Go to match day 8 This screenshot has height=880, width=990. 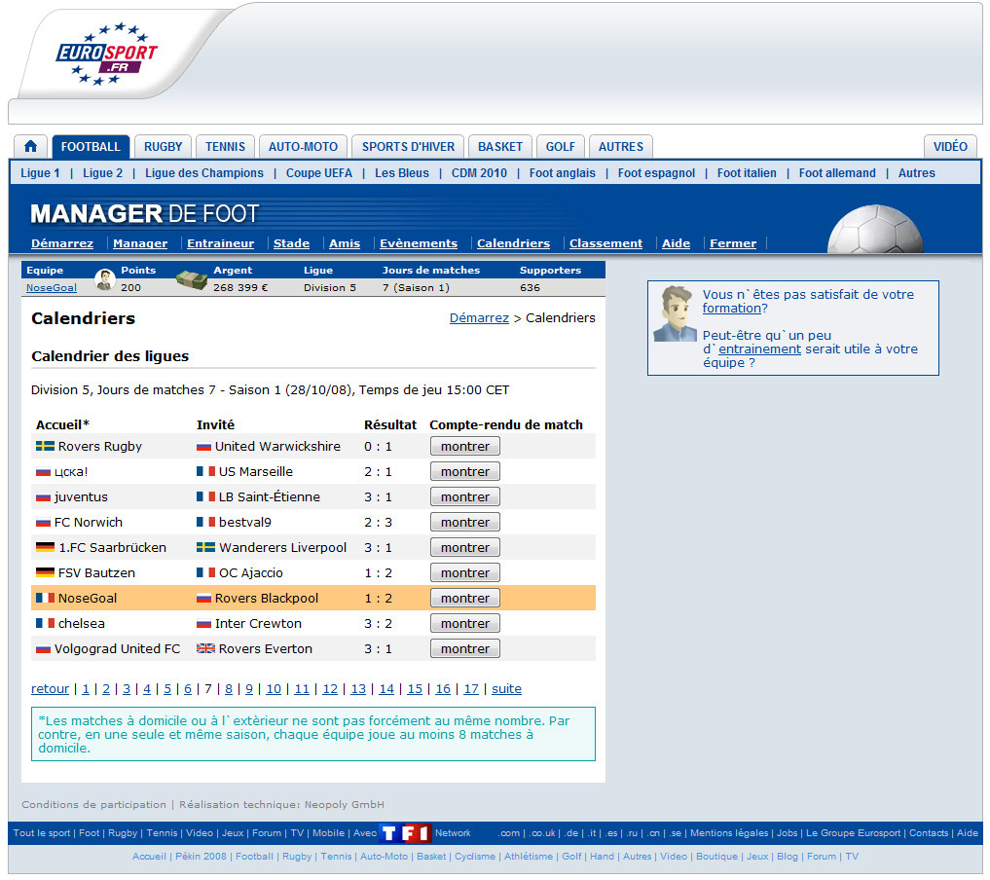[229, 689]
